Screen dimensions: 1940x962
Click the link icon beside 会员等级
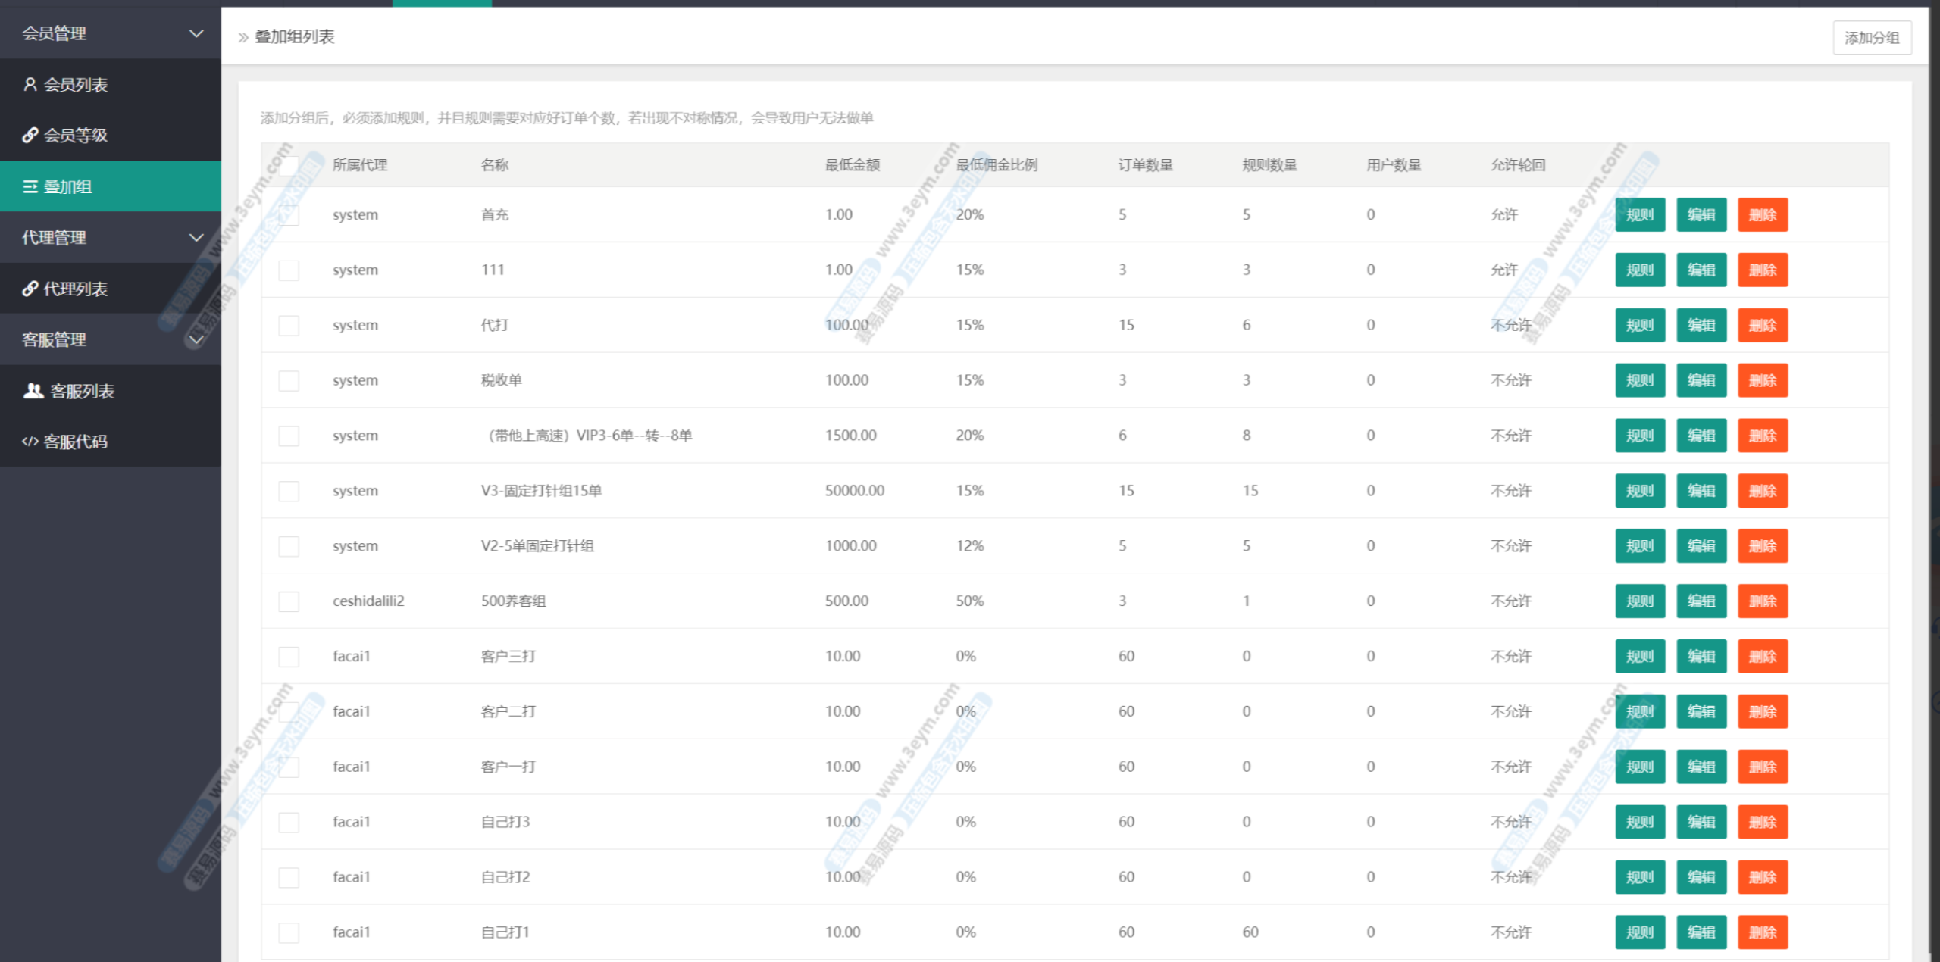coord(30,135)
